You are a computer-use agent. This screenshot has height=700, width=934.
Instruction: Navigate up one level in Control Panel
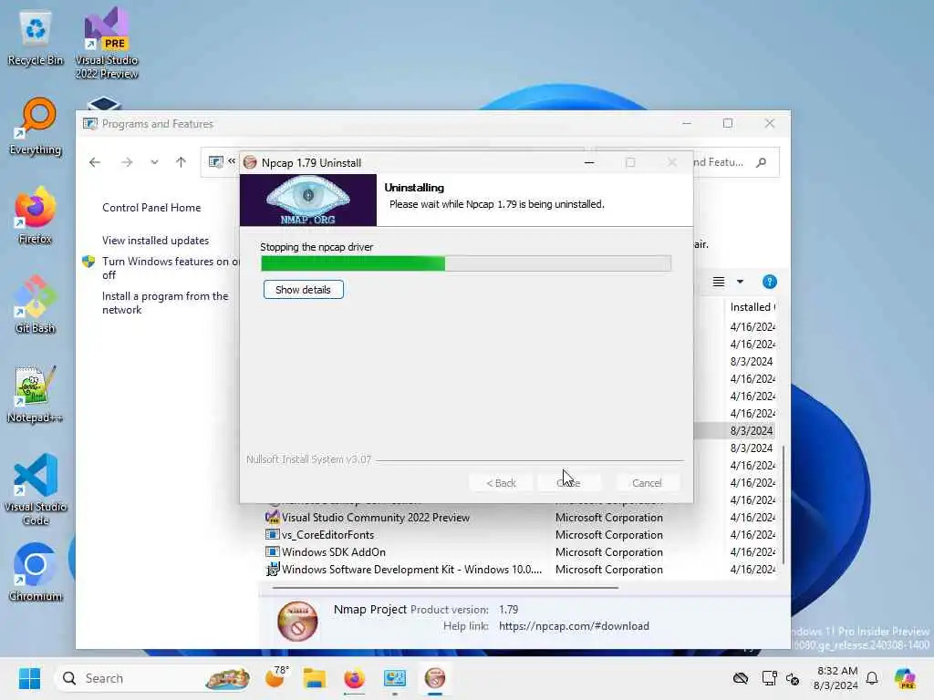[182, 162]
